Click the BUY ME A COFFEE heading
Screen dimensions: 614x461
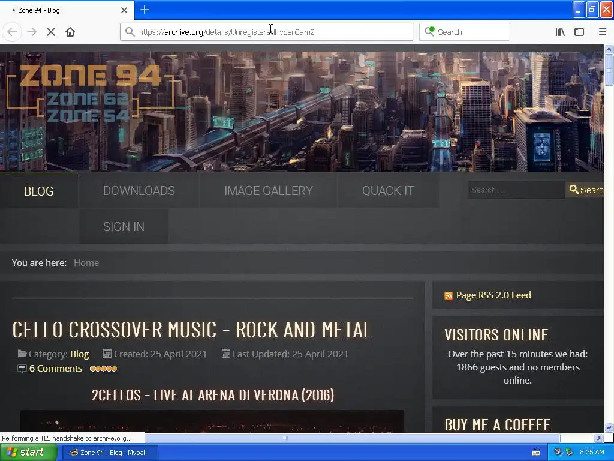pos(497,425)
